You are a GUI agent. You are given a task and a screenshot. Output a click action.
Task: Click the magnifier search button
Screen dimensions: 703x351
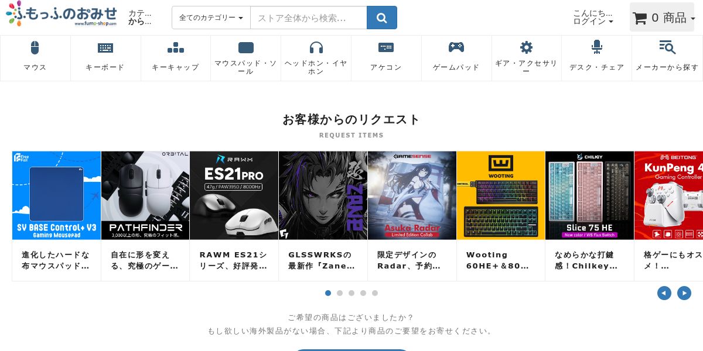(382, 18)
